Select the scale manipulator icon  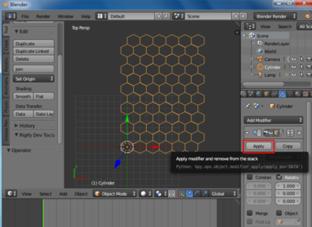click(205, 193)
